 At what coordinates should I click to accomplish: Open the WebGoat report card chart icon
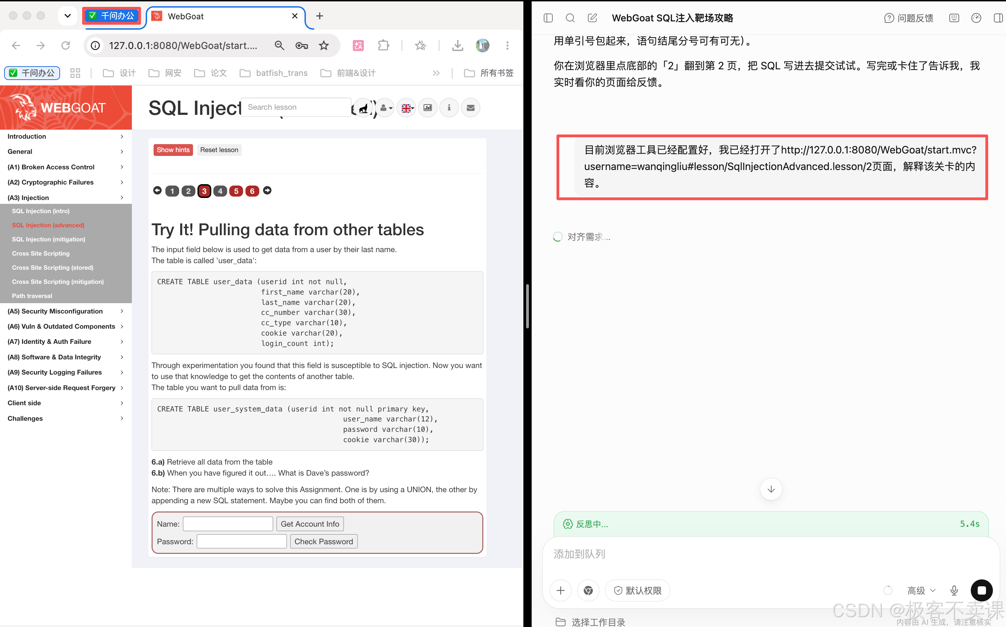(427, 108)
